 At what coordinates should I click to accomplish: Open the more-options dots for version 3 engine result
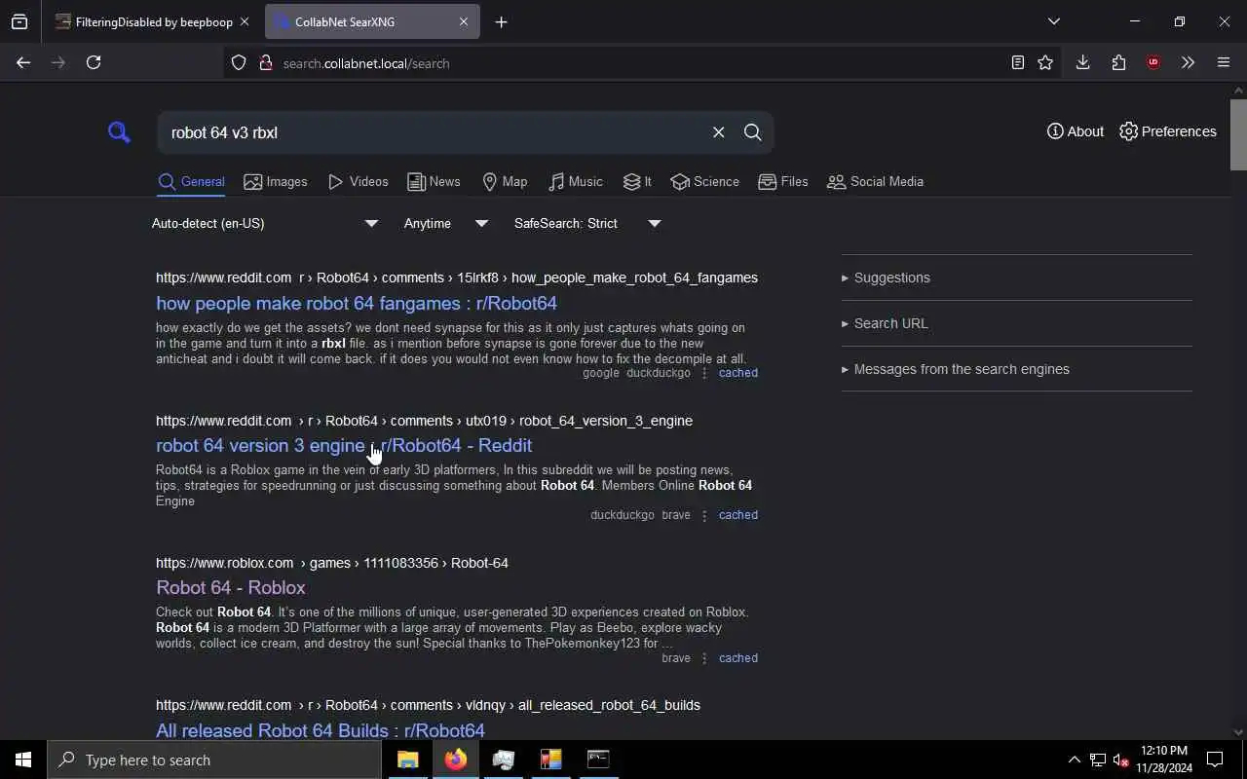click(704, 515)
